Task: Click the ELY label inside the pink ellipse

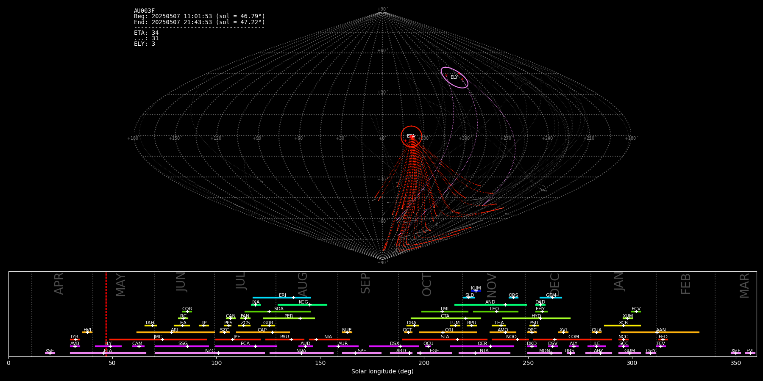Action: pyautogui.click(x=454, y=77)
